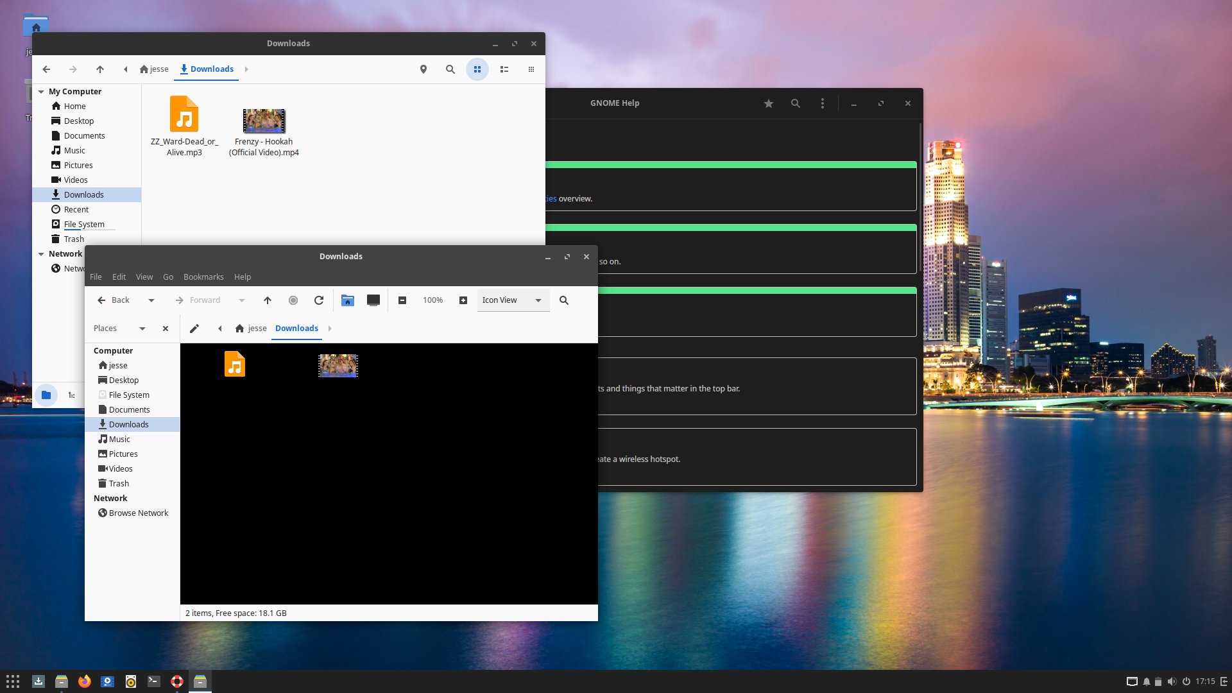Image resolution: width=1232 pixels, height=693 pixels.
Task: Click the location marker icon in the upper Downloads window
Action: tap(424, 69)
